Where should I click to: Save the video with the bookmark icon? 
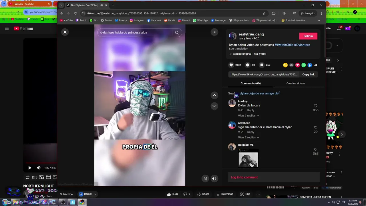click(262, 65)
